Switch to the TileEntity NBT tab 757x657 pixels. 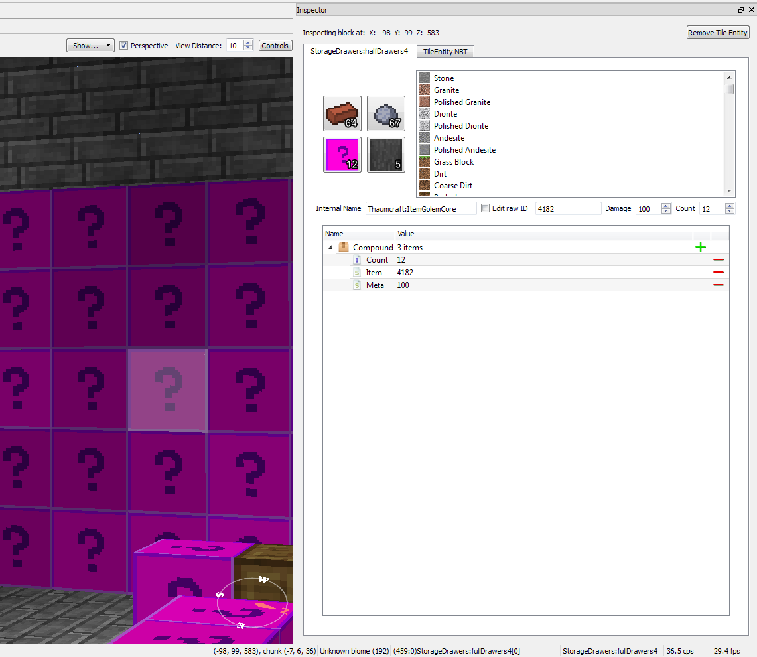coord(445,52)
